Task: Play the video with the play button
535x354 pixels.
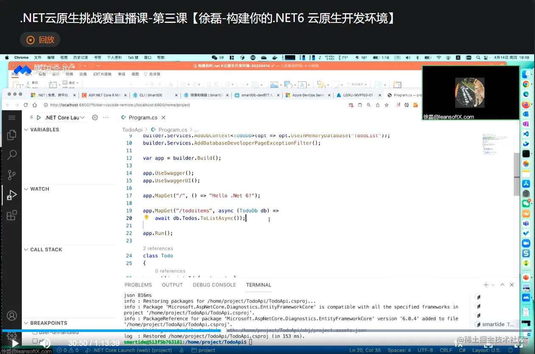Action: (x=14, y=343)
